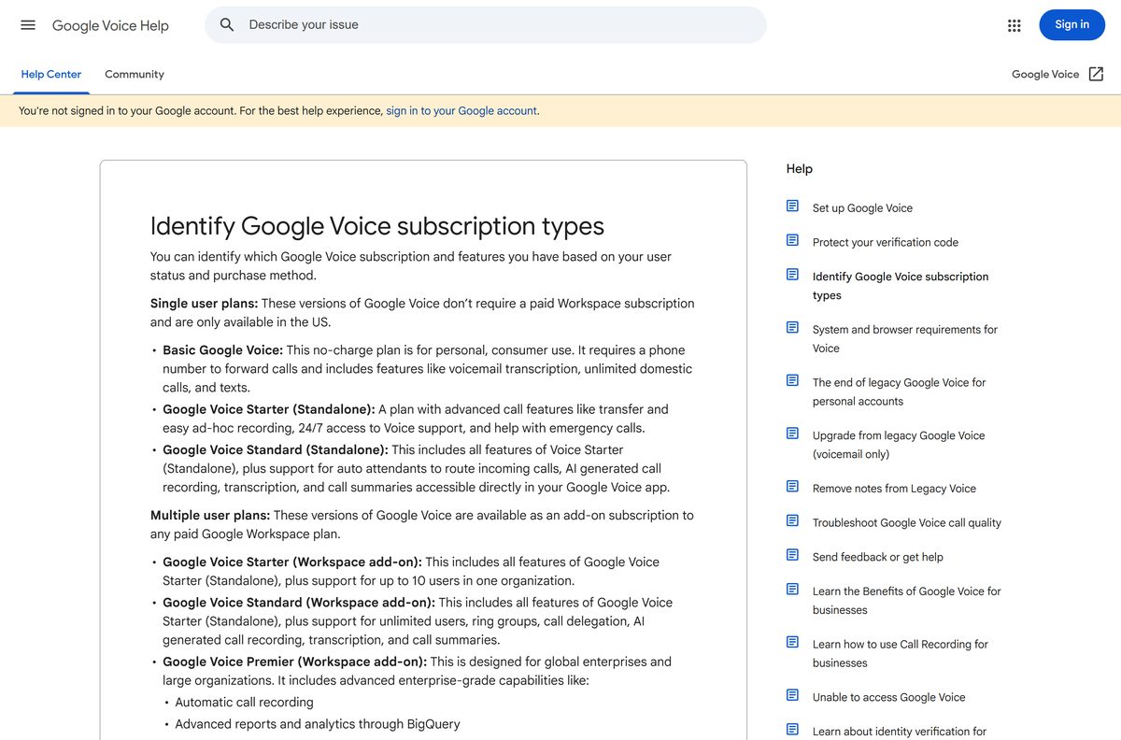The image size is (1121, 740).
Task: Click article icon beside Learn the Benefits of Google Voice
Action: tap(792, 590)
